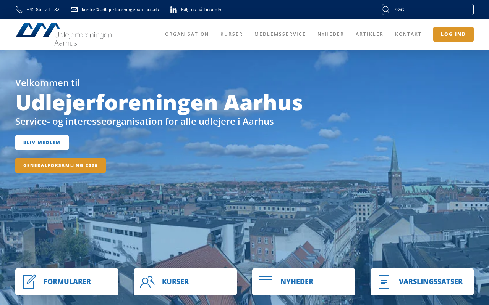489x305 pixels.
Task: Click the envelope email icon
Action: (74, 10)
